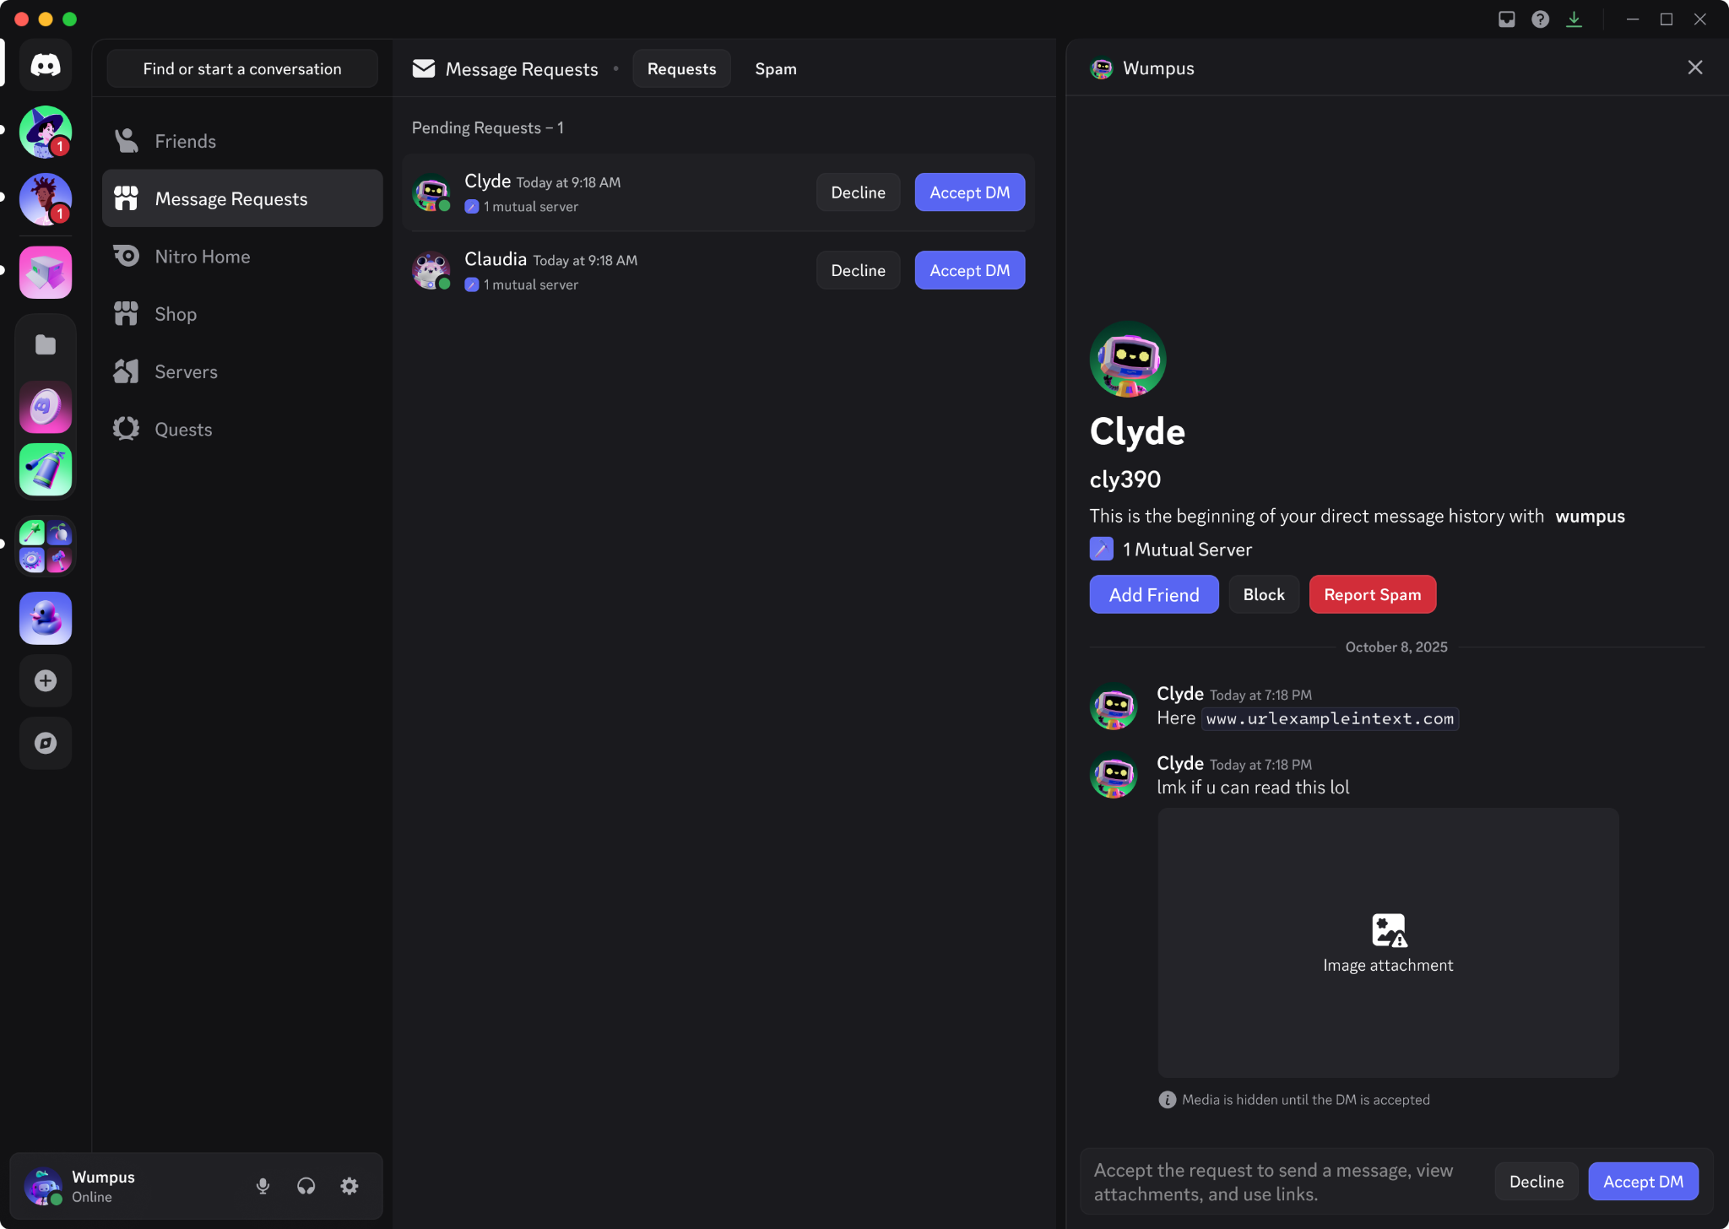Click Find or start a conversation field
Screen dimensions: 1729x1229
pyautogui.click(x=242, y=68)
